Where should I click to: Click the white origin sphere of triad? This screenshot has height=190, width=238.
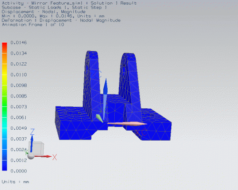(x=31, y=156)
